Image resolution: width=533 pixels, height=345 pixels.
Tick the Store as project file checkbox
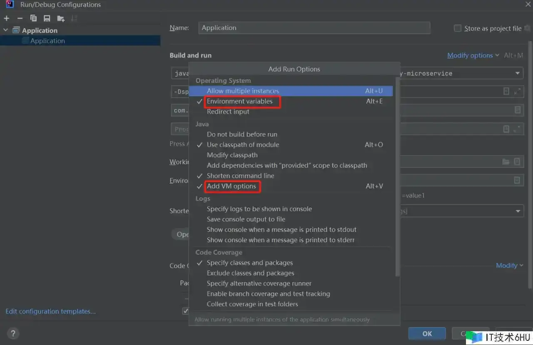coord(458,28)
